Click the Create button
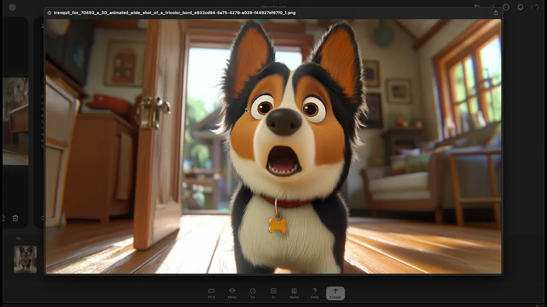The width and height of the screenshot is (547, 307). tap(335, 293)
